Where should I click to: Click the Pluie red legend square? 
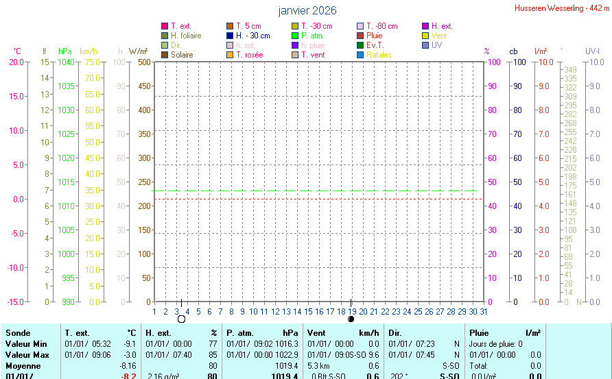coord(360,36)
